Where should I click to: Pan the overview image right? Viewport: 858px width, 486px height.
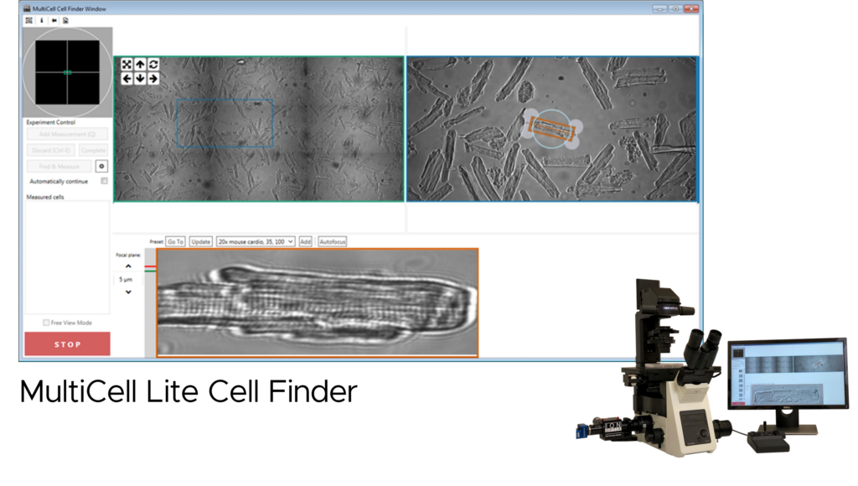point(153,79)
